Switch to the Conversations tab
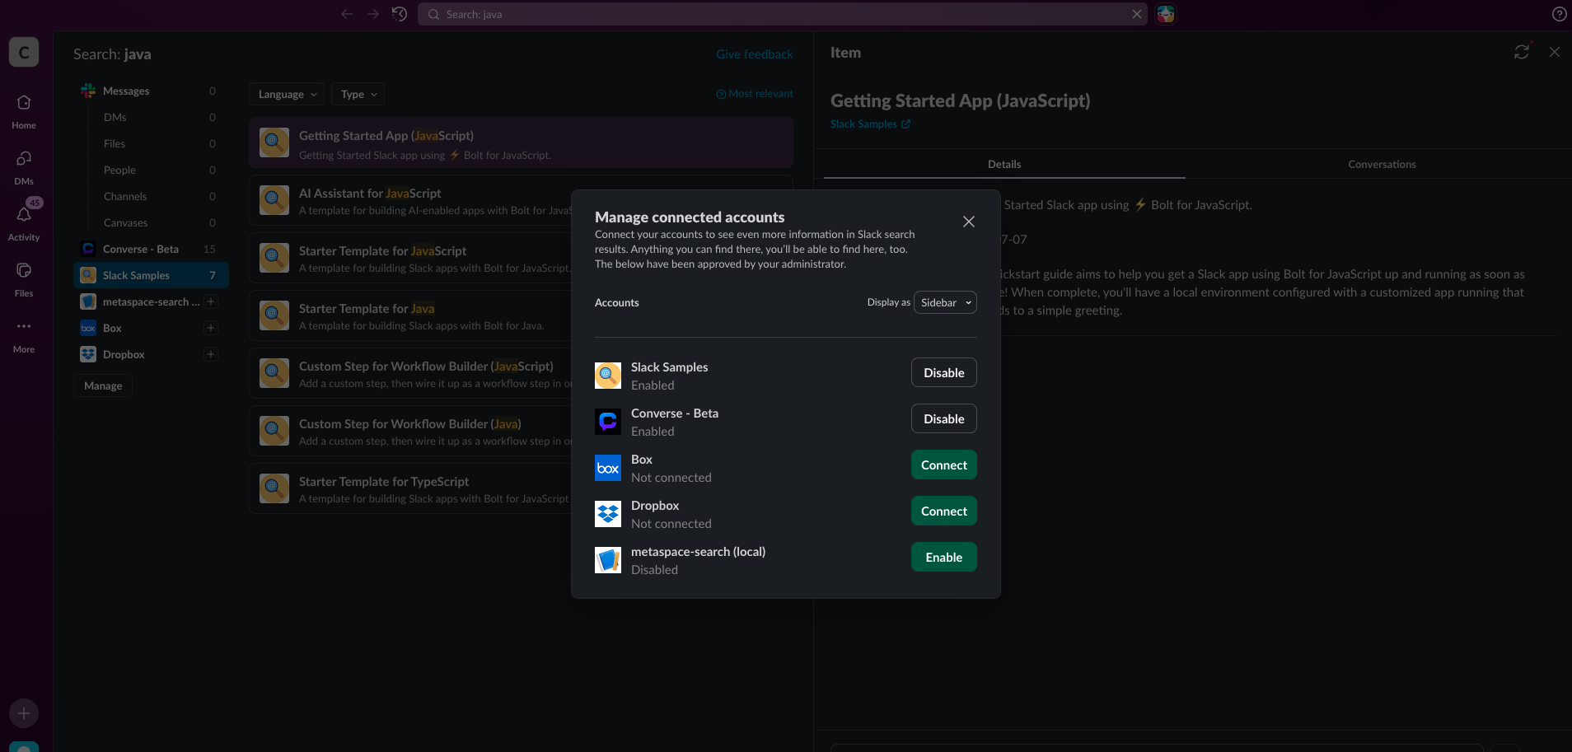 1382,164
